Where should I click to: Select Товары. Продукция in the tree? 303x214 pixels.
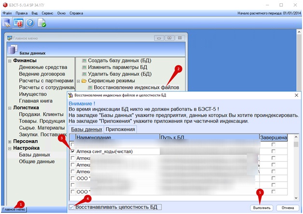point(42,121)
